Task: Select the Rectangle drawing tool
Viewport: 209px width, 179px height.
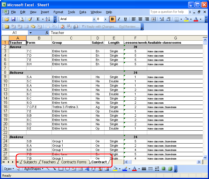Action: pos(61,169)
